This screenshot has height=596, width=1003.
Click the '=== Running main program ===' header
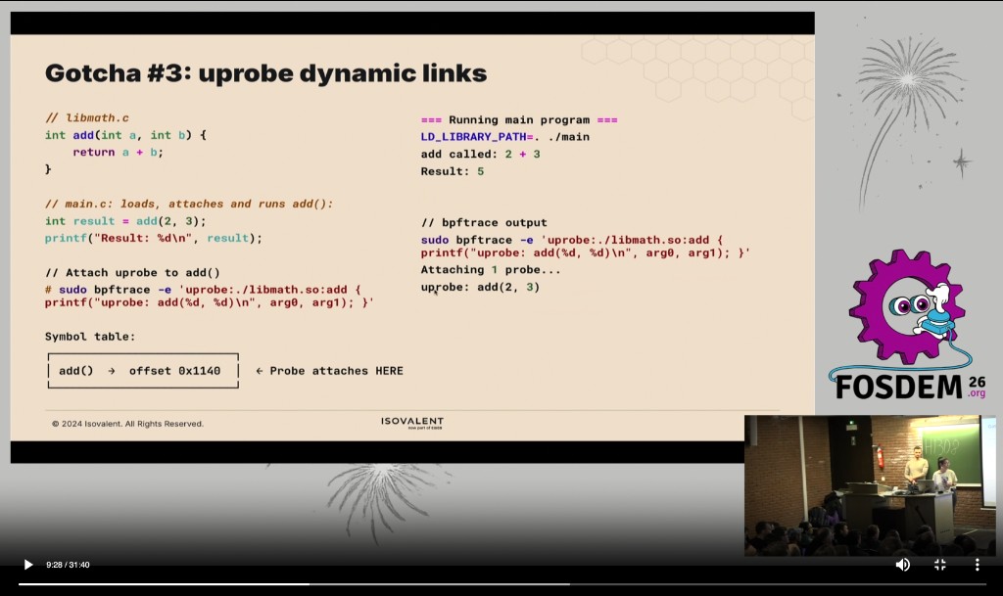point(519,119)
